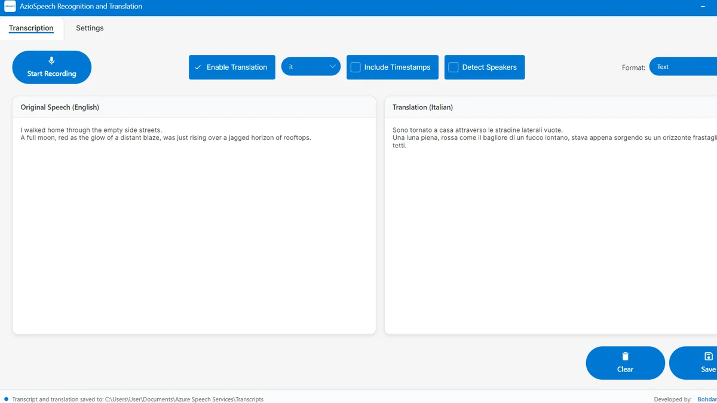Switch to the Transcription tab

point(31,28)
